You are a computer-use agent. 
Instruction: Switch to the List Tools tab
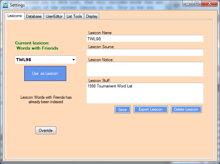pos(74,16)
